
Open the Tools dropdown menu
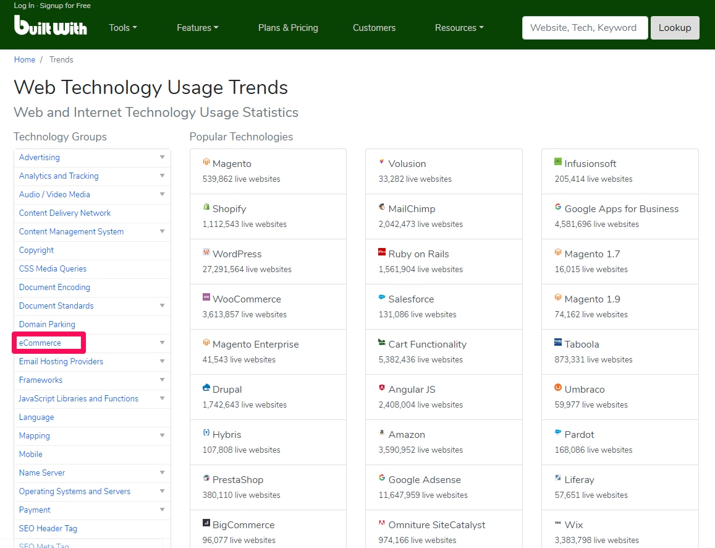coord(122,28)
